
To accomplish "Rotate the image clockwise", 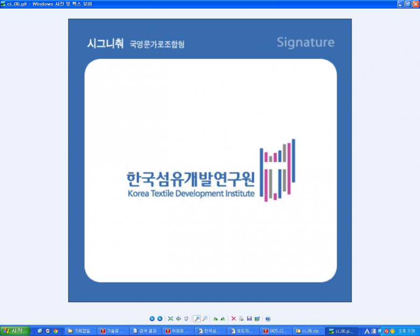I will coord(215,319).
